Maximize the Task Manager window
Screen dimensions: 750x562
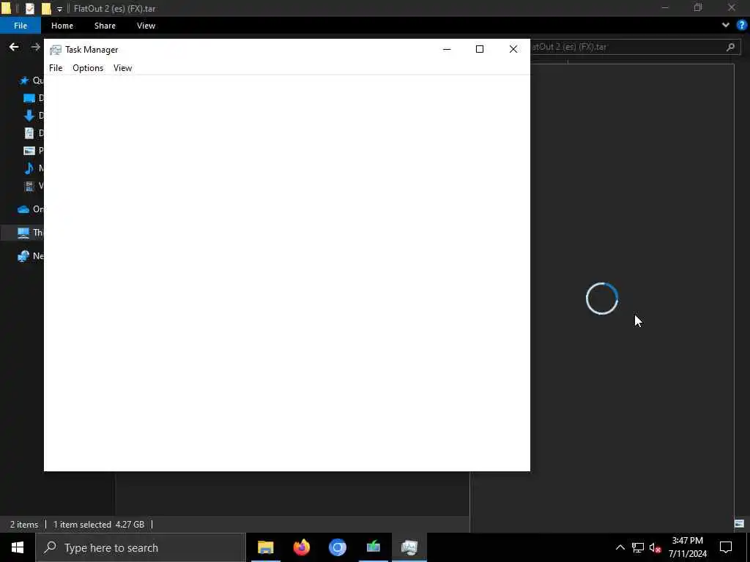[x=479, y=49]
